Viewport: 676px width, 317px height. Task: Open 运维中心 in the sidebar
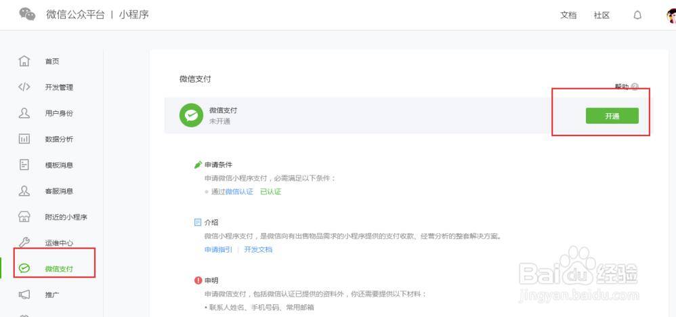pyautogui.click(x=59, y=242)
